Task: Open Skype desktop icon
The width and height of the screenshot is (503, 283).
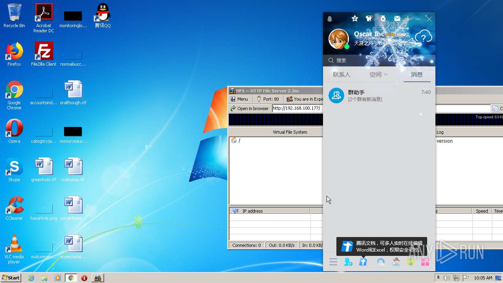Action: click(x=14, y=170)
